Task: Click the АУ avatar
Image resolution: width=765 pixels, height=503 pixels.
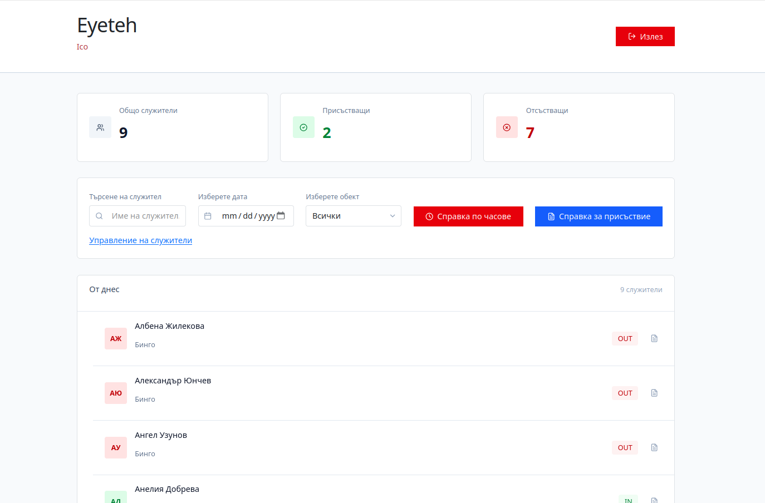Action: pyautogui.click(x=116, y=447)
